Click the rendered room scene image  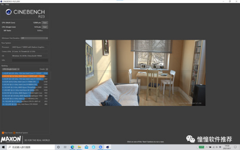[146, 73]
